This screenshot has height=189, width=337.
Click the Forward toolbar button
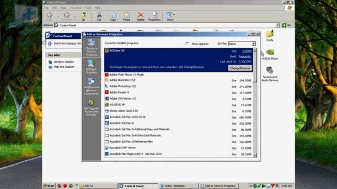tap(66, 16)
